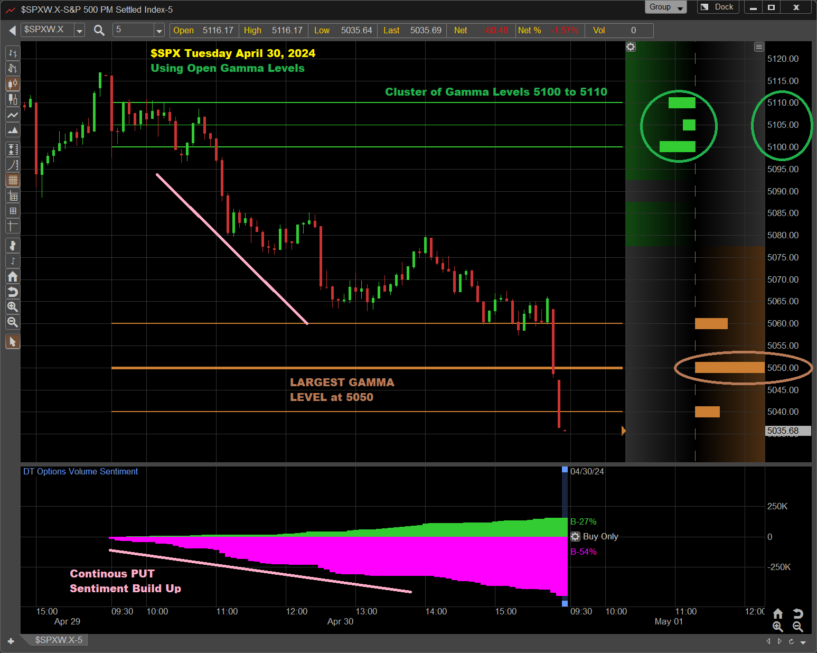Open the interval dropdown next to 5
Screen dimensions: 817x653
[x=159, y=31]
